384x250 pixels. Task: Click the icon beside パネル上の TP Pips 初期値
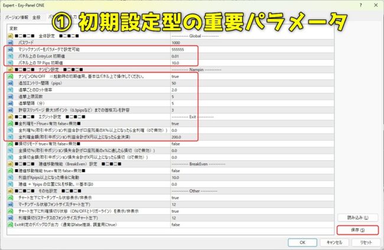12,63
